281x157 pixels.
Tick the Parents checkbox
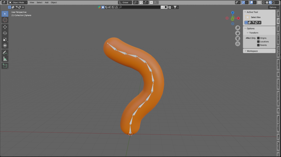coord(259,45)
